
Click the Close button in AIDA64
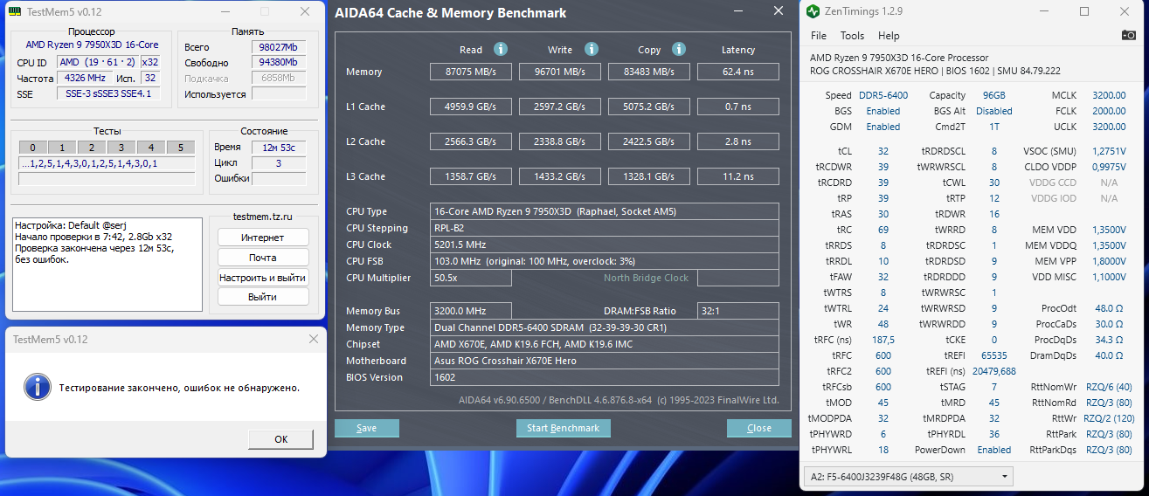[x=759, y=428]
